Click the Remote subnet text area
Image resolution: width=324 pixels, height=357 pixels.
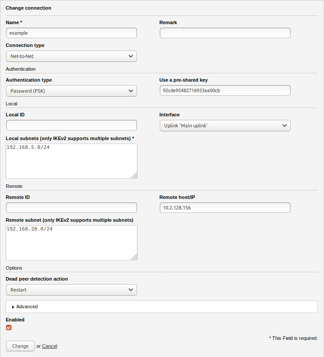(71, 242)
